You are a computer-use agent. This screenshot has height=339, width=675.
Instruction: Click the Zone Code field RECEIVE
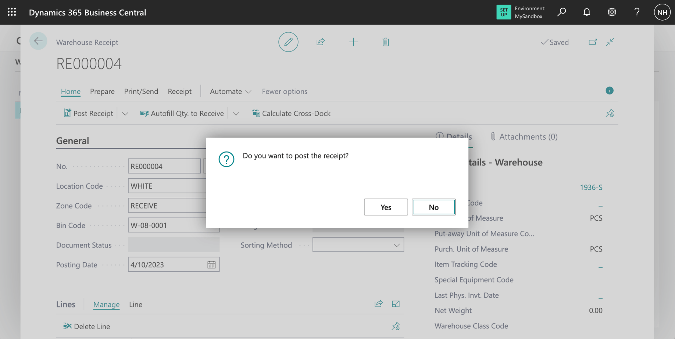(x=167, y=206)
